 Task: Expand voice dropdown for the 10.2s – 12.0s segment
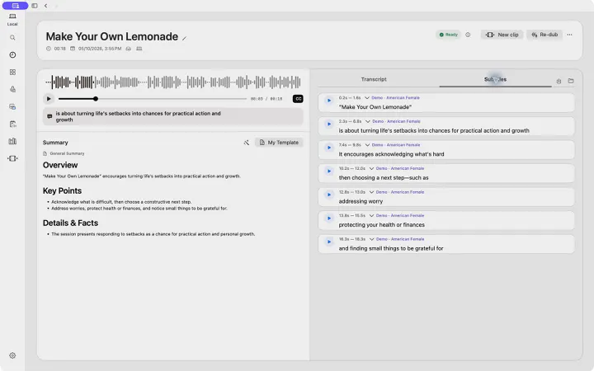tap(371, 168)
